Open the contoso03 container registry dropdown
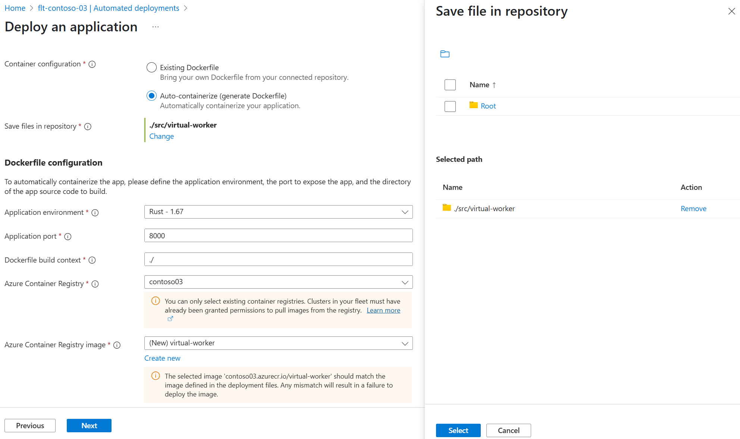740x439 pixels. point(278,282)
